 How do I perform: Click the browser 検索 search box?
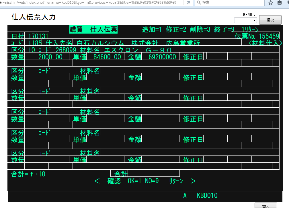[x=232, y=3]
